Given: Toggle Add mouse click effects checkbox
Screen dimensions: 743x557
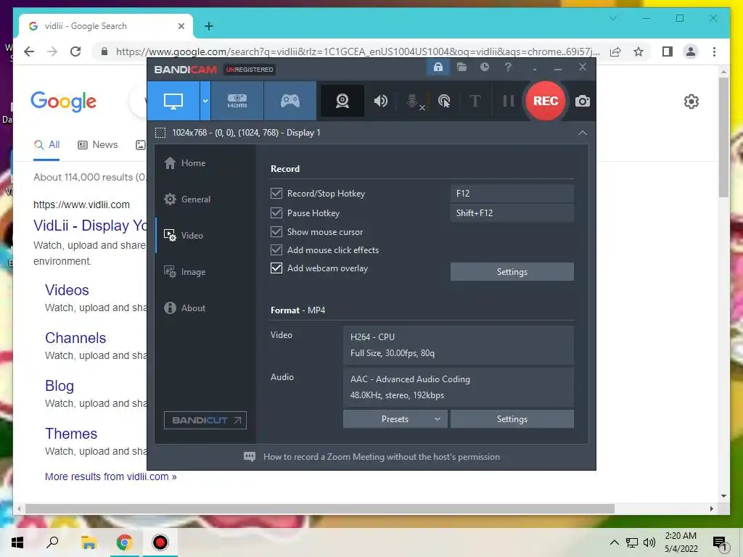Looking at the screenshot, I should coord(276,250).
